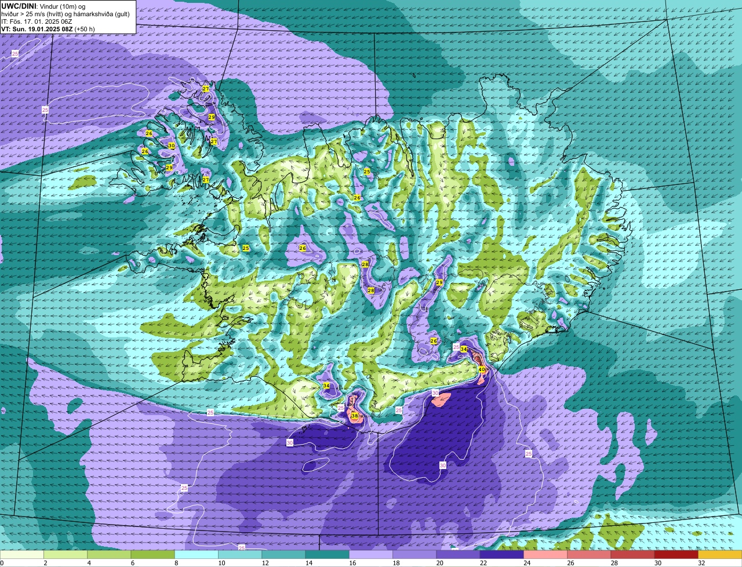Select the pale yellow 0–2 m/s scale swatch
742x567 pixels.
pyautogui.click(x=22, y=555)
